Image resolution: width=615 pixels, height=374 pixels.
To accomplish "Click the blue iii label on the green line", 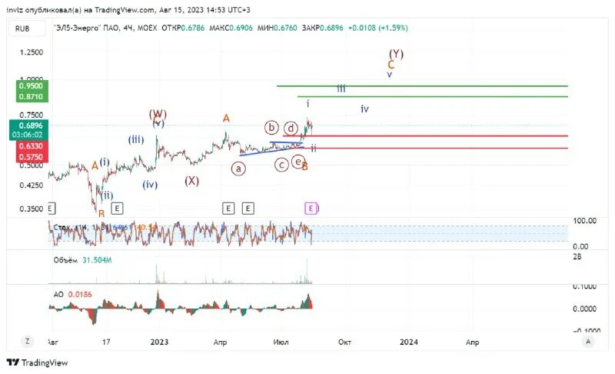I will (341, 88).
